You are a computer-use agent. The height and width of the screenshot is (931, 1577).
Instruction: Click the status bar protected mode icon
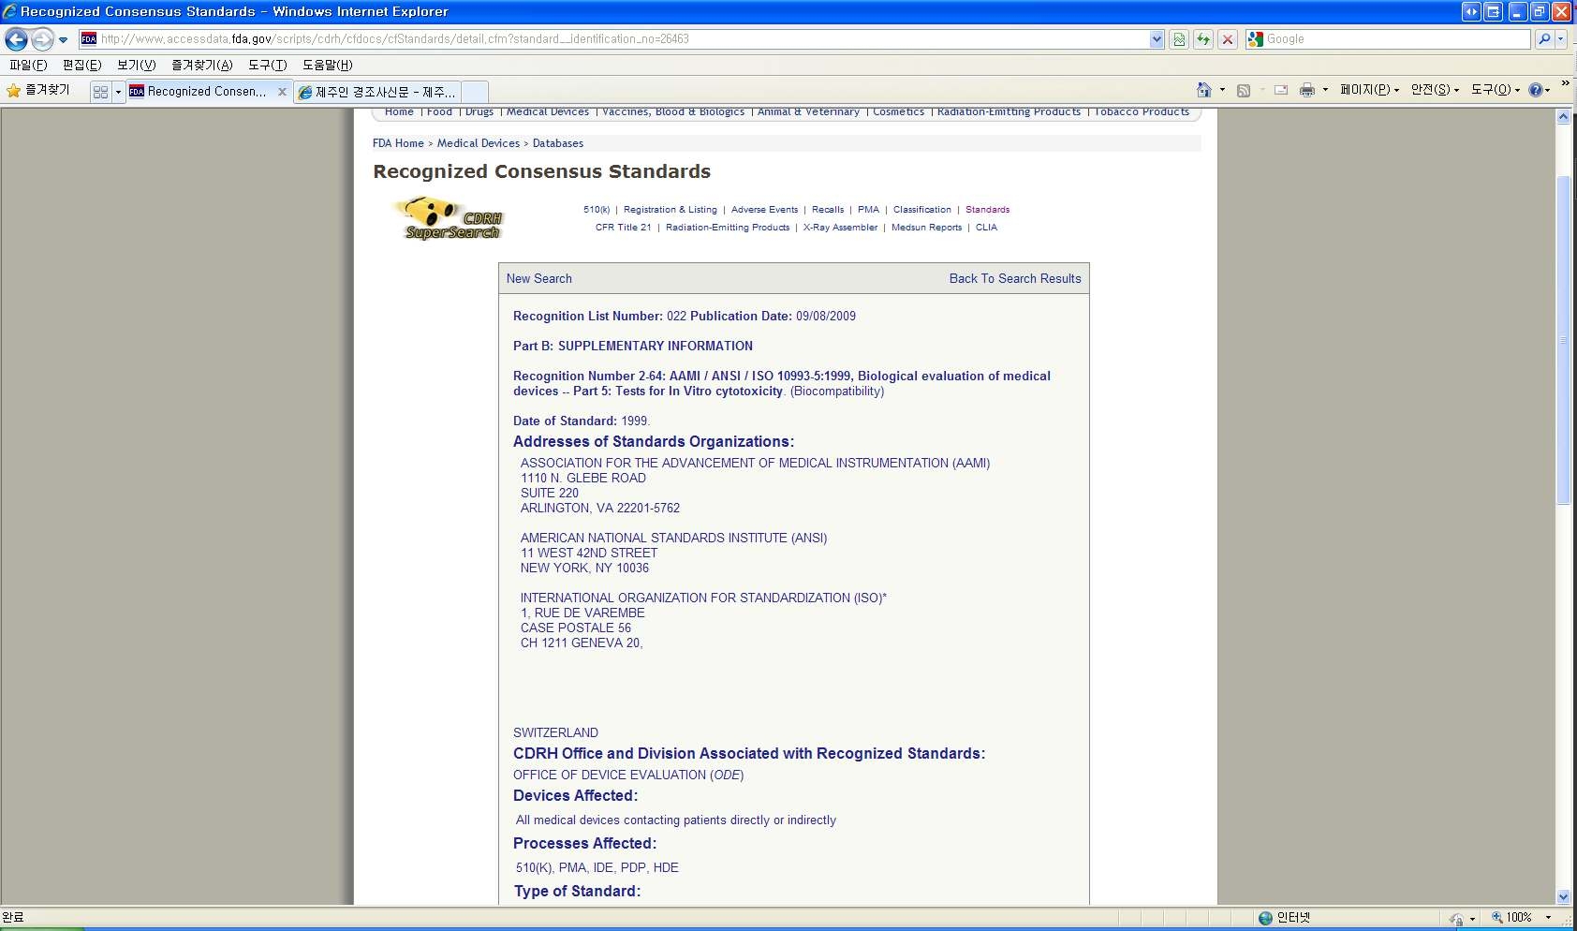pos(1456,919)
